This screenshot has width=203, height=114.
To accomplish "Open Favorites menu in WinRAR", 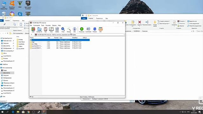I will [48, 25].
